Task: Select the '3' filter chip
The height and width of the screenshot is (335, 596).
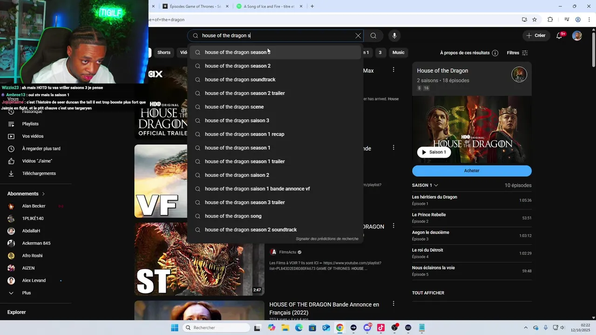Action: point(380,53)
